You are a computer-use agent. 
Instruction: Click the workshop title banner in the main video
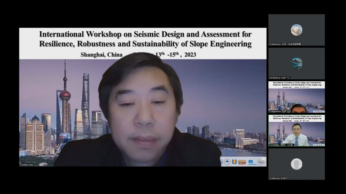coord(145,39)
